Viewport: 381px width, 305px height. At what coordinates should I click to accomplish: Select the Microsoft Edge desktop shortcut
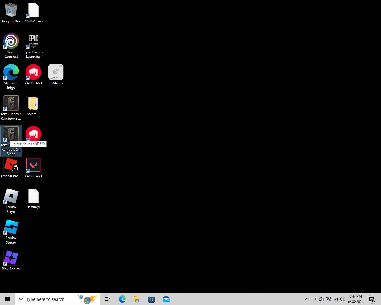[11, 77]
